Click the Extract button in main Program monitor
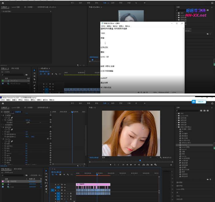 [x=148, y=165]
